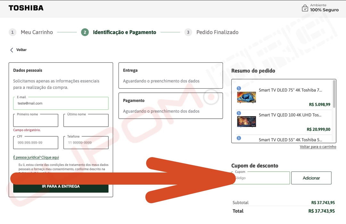This screenshot has width=346, height=224.
Task: Click 'Smart TV OLED 55" 4K Toshiba' title
Action: tap(290, 140)
